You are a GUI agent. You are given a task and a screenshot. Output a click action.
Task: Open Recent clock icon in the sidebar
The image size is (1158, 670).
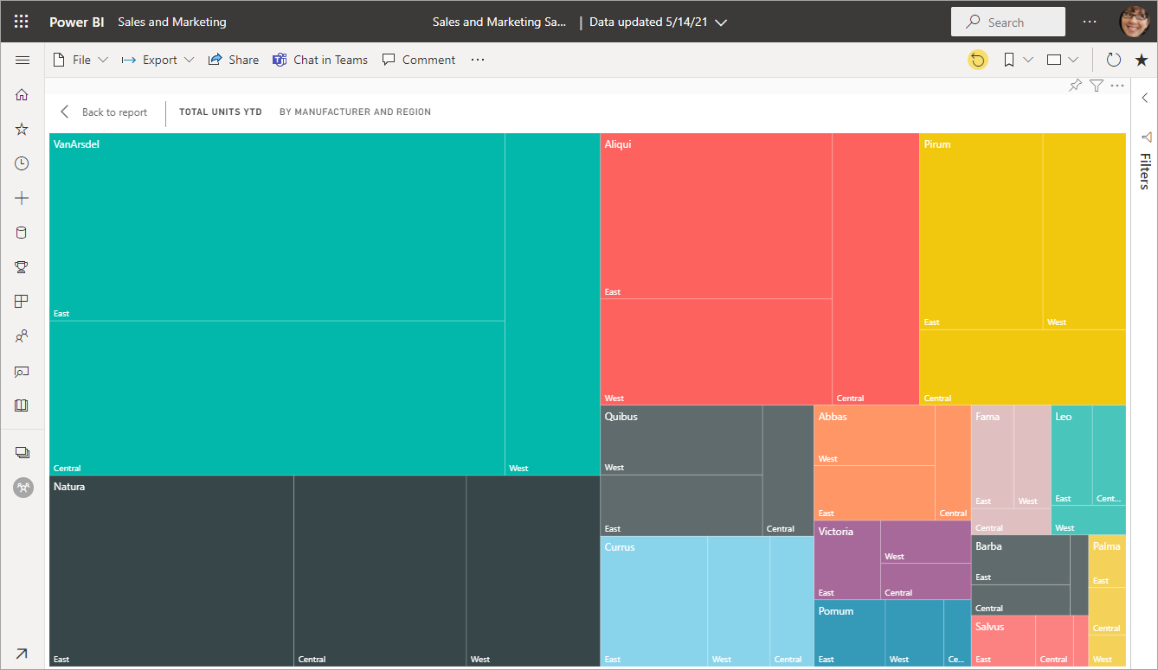click(23, 163)
